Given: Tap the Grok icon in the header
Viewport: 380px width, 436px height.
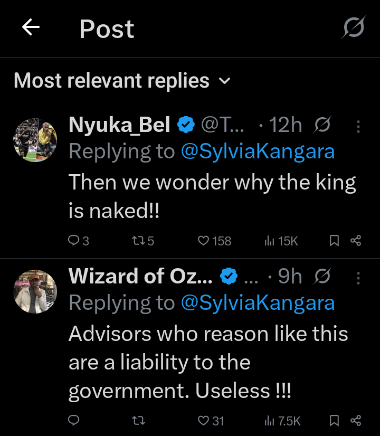Looking at the screenshot, I should pos(353,27).
